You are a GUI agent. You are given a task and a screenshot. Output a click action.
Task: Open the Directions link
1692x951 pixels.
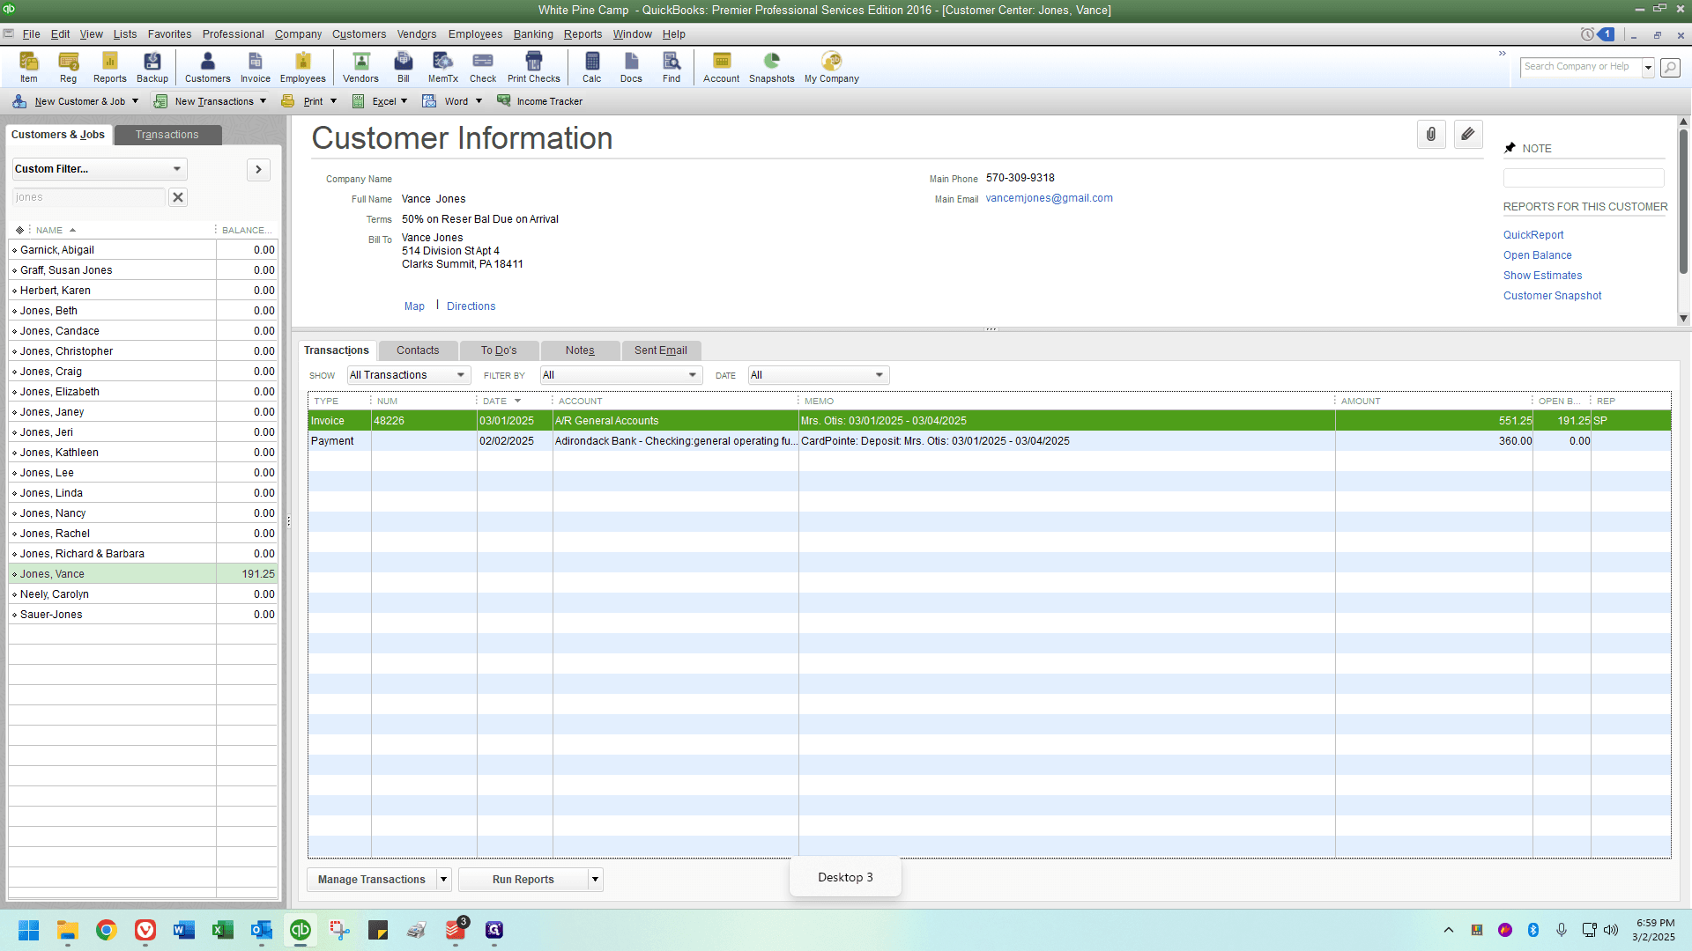point(471,306)
